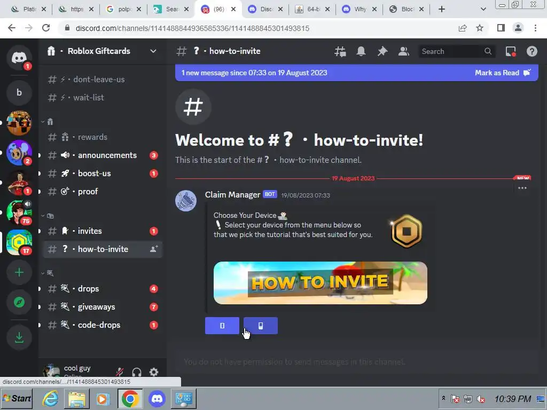Image resolution: width=547 pixels, height=410 pixels.
Task: Open the dont-leave-us channel
Action: tap(103, 79)
